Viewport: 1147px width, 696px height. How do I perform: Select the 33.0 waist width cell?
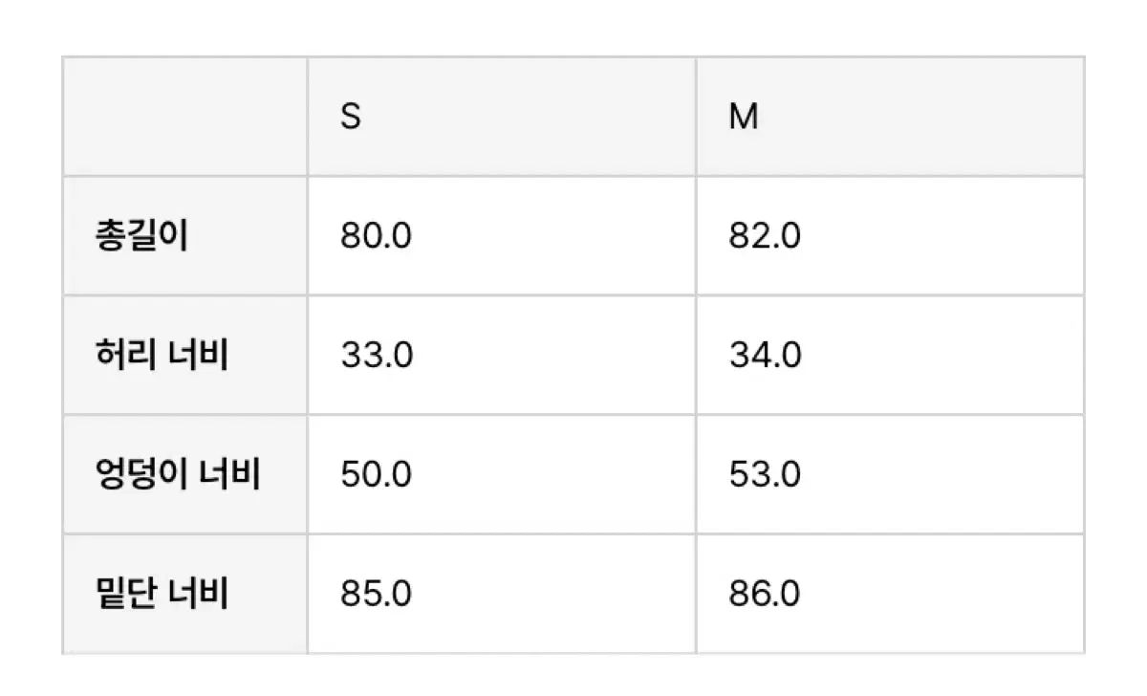[x=502, y=356]
